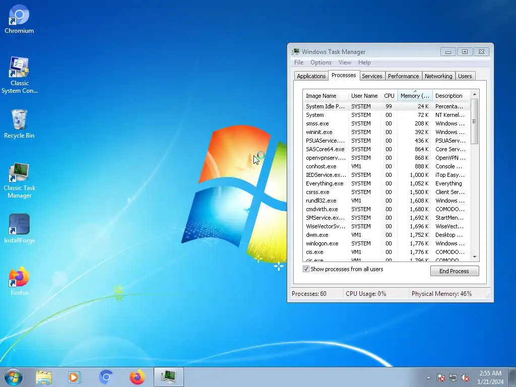
Task: Open the File menu in Task Manager
Action: tap(299, 62)
